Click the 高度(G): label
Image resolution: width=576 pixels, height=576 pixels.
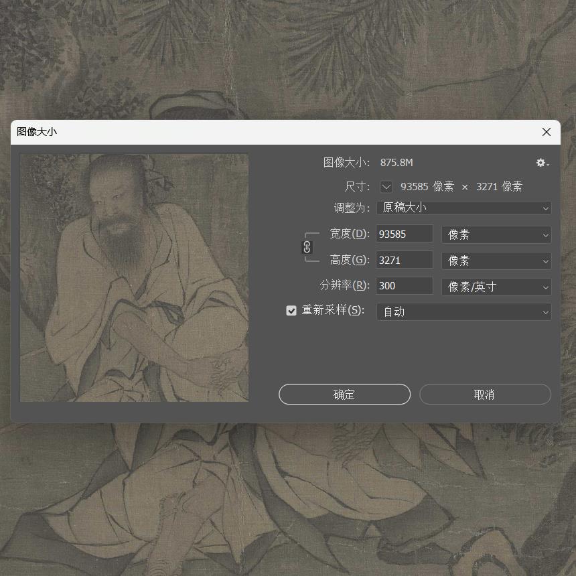click(350, 260)
